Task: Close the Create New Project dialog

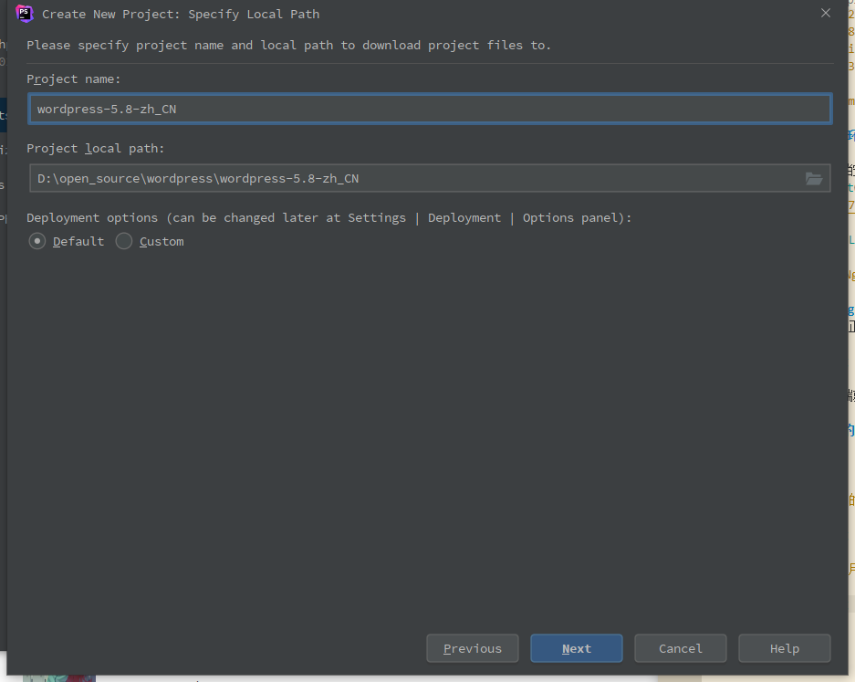Action: (x=825, y=14)
